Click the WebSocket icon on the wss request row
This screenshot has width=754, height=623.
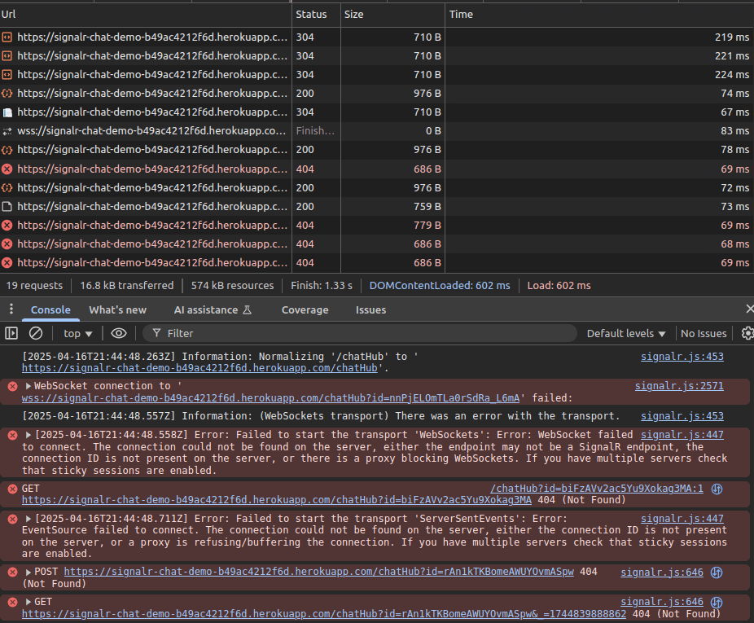8,130
